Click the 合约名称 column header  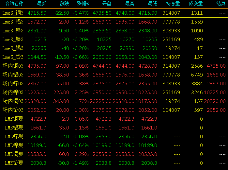[14, 4]
